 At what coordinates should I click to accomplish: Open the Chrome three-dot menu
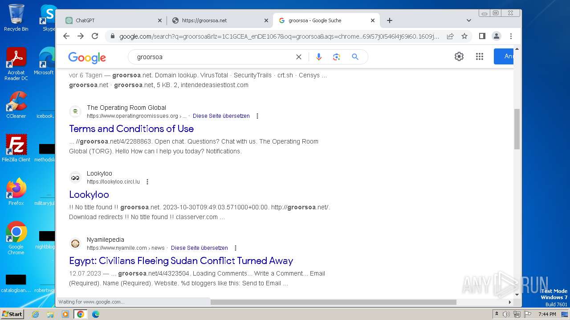(511, 36)
